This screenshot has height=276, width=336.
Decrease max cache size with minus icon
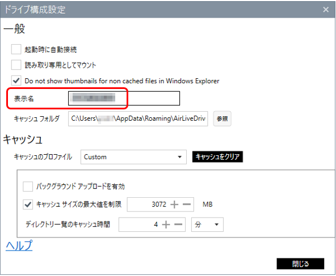(187, 205)
